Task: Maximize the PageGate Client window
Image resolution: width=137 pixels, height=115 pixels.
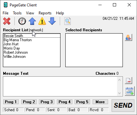Action: pyautogui.click(x=114, y=5)
